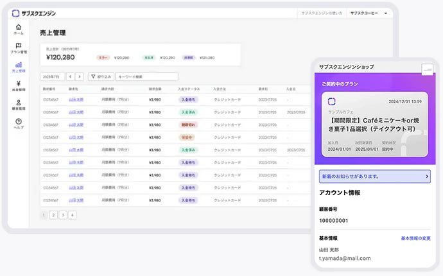Open the サブスクコーヒー account dropdown

coord(369,13)
